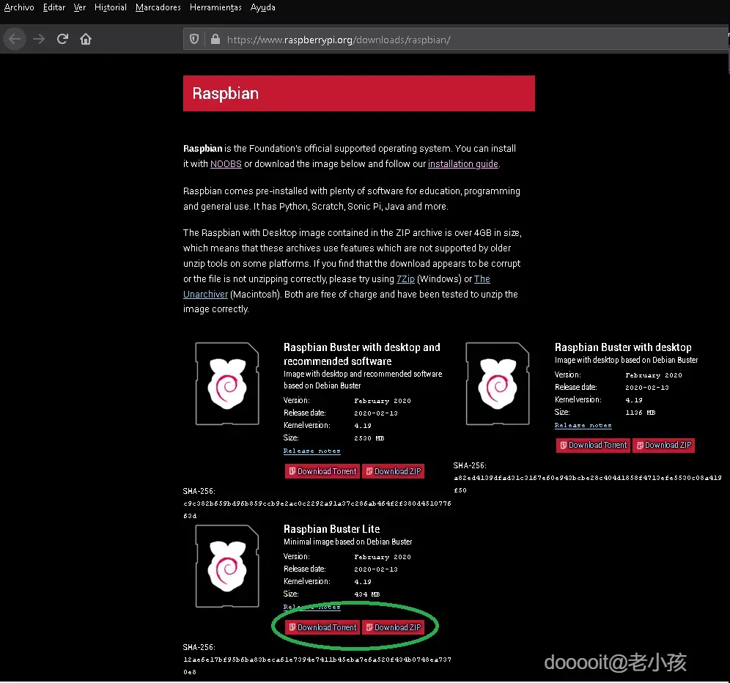Download ZIP for Raspbian Buster with desktop
This screenshot has width=730, height=683.
coord(664,445)
